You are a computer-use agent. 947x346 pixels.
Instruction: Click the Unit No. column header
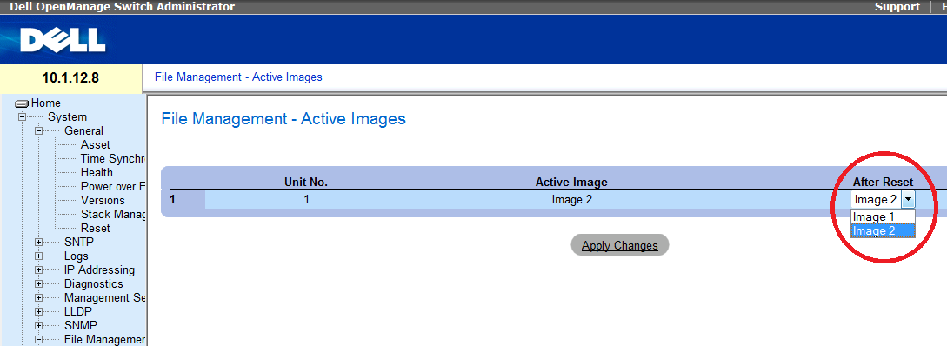pos(306,182)
